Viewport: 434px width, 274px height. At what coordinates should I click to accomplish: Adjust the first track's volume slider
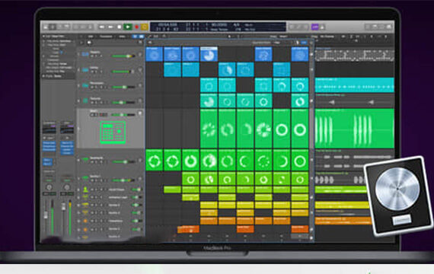pyautogui.click(x=123, y=56)
